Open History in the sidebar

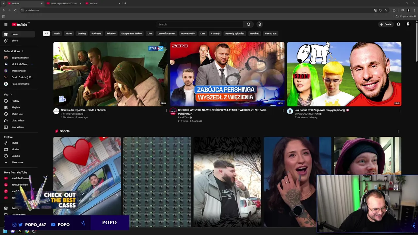(19, 101)
